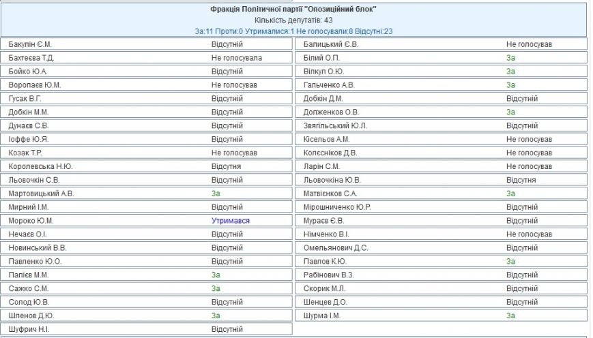Select deputy name Новинський В.В.
593x338 pixels.
pyautogui.click(x=38, y=249)
